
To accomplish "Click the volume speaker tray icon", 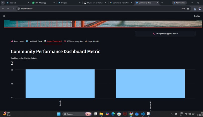I will 190,114.
